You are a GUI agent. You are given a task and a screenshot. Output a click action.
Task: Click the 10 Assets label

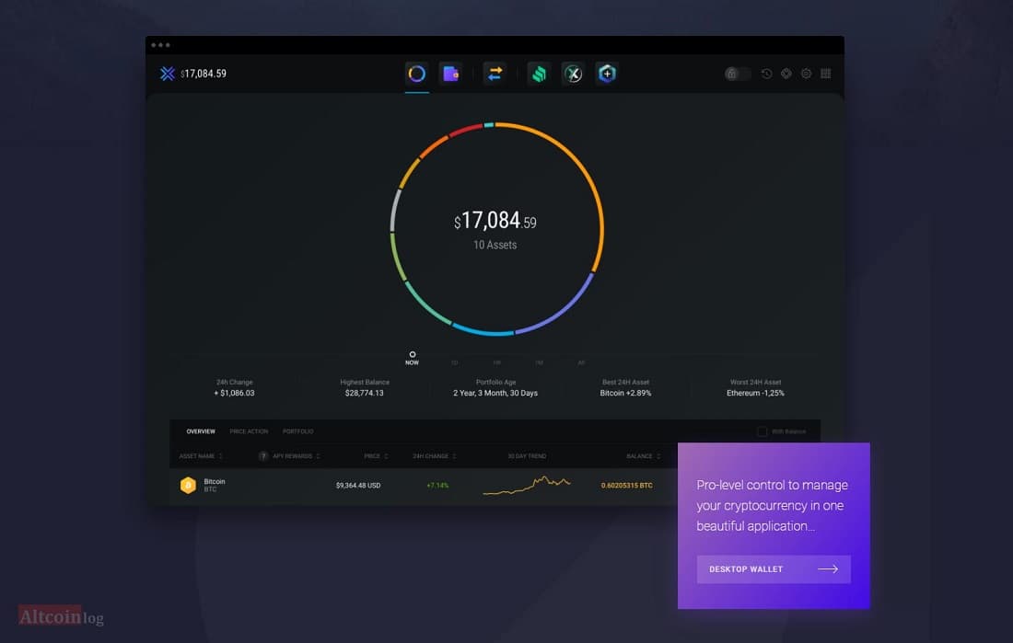(495, 246)
